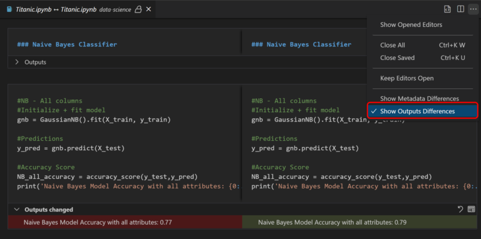Click the More Actions ellipsis button
The height and width of the screenshot is (239, 481).
click(x=473, y=9)
